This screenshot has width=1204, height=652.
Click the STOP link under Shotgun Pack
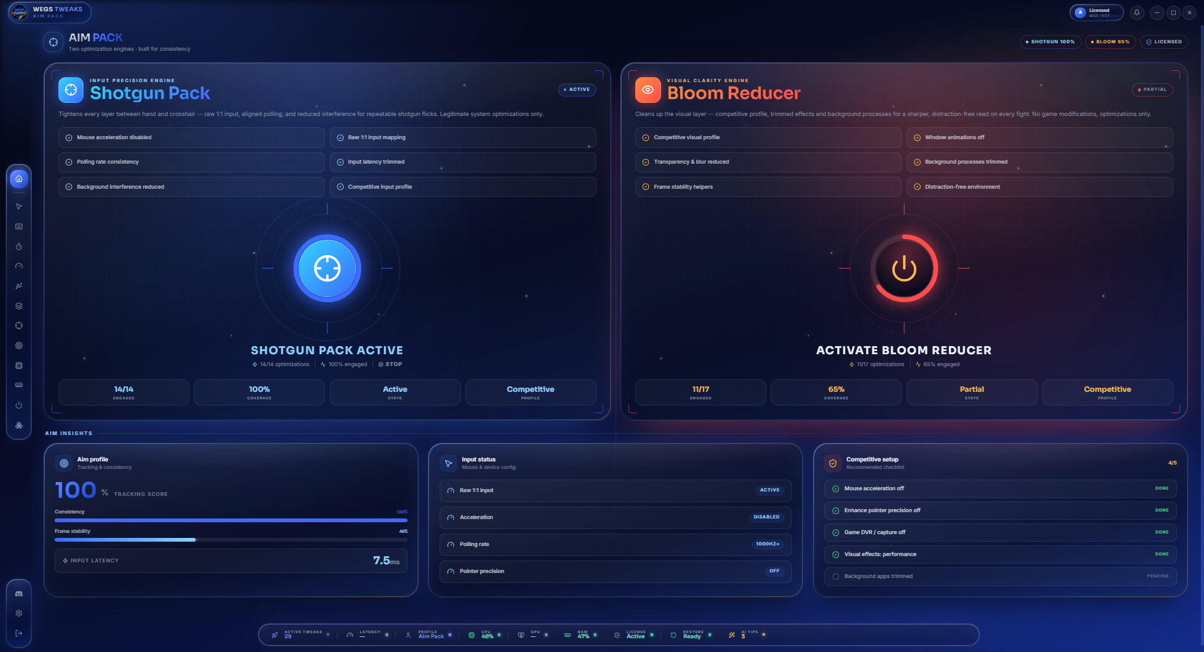[x=390, y=364]
